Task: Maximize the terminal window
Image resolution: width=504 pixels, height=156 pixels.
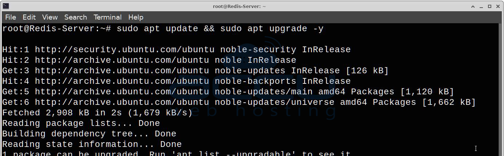Action: (489, 6)
